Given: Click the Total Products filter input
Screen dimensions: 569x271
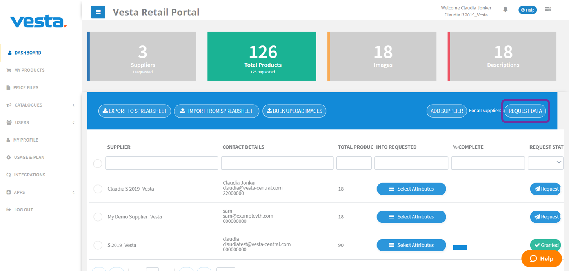Looking at the screenshot, I should pyautogui.click(x=354, y=163).
